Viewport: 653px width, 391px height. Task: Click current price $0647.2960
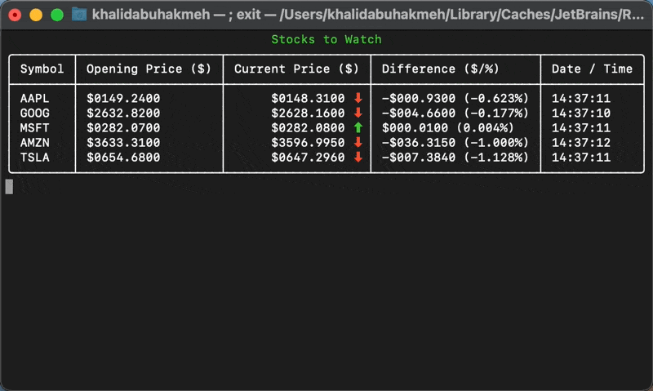click(309, 158)
